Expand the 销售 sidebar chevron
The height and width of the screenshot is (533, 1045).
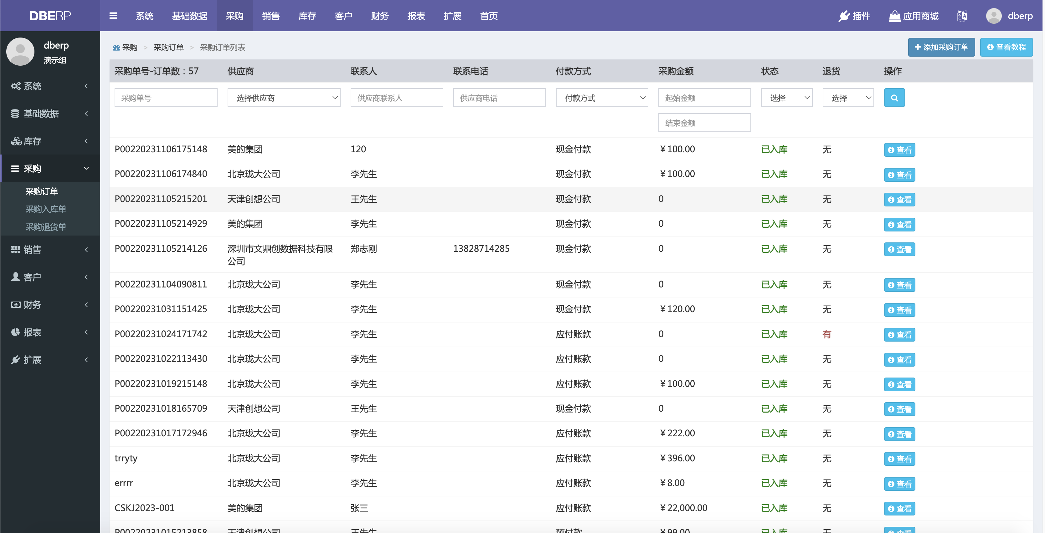coord(86,250)
